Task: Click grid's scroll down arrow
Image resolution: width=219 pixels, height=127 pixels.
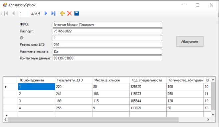Action: point(213,115)
